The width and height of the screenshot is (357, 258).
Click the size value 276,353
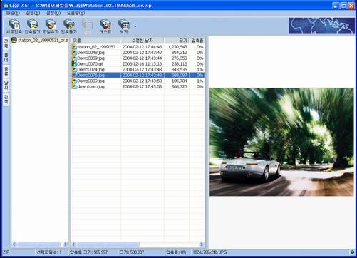(179, 58)
